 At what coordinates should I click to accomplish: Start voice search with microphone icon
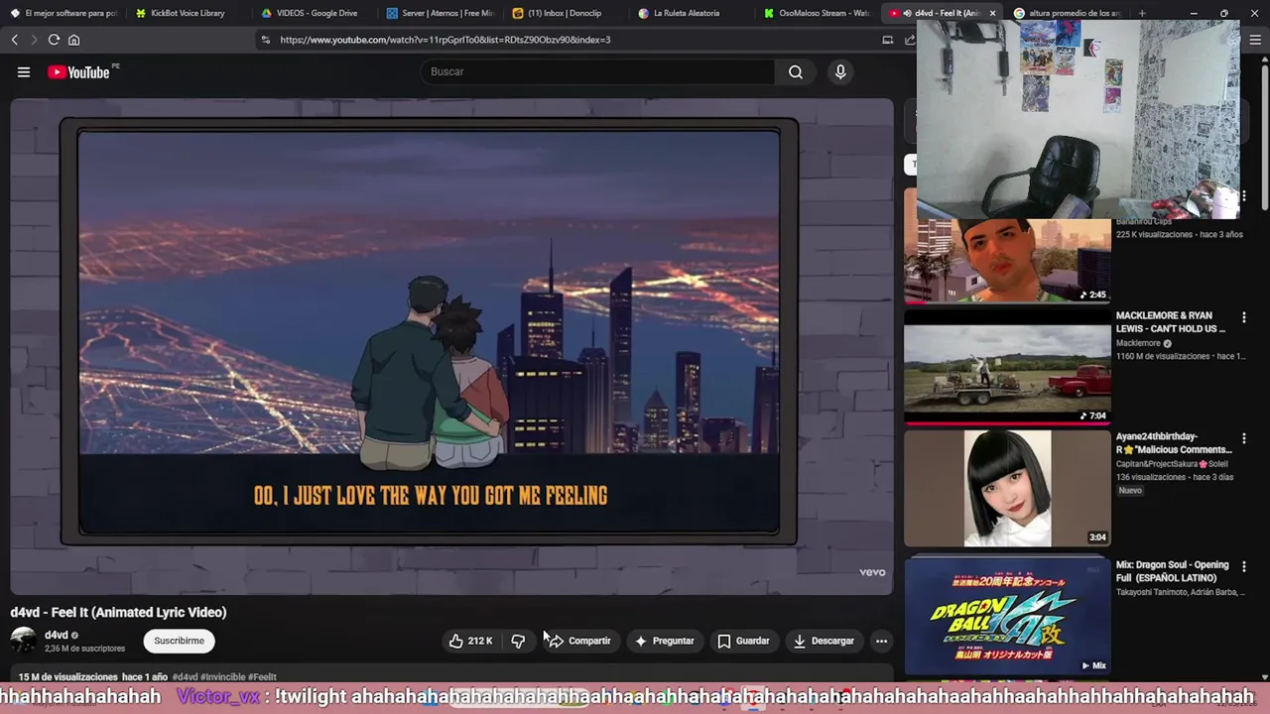coord(840,71)
